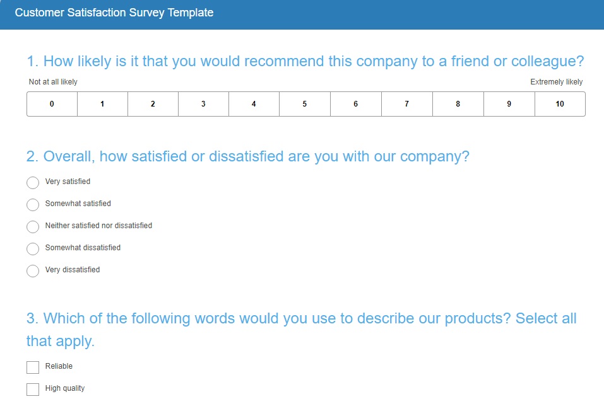Choose the Somewhat satisfied option
This screenshot has height=399, width=604.
33,204
